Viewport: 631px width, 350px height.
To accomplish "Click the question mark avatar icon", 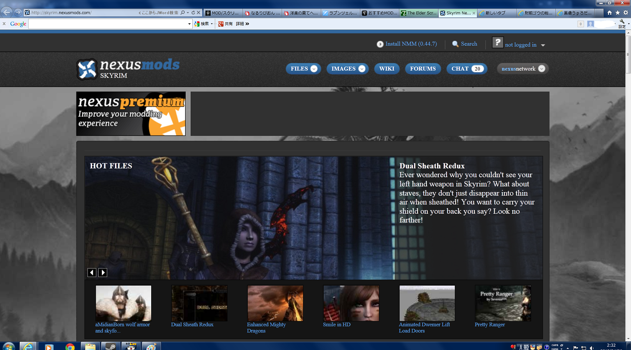I will click(x=497, y=42).
